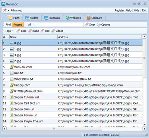Click the WinRAR.chm help file icon

point(12,67)
